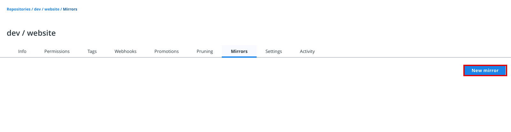Click the Mirrors breadcrumb item
The image size is (511, 132).
(x=70, y=9)
